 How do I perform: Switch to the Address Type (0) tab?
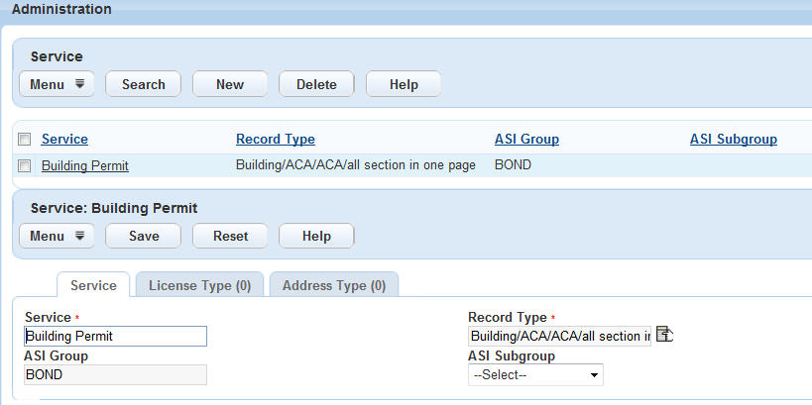333,286
